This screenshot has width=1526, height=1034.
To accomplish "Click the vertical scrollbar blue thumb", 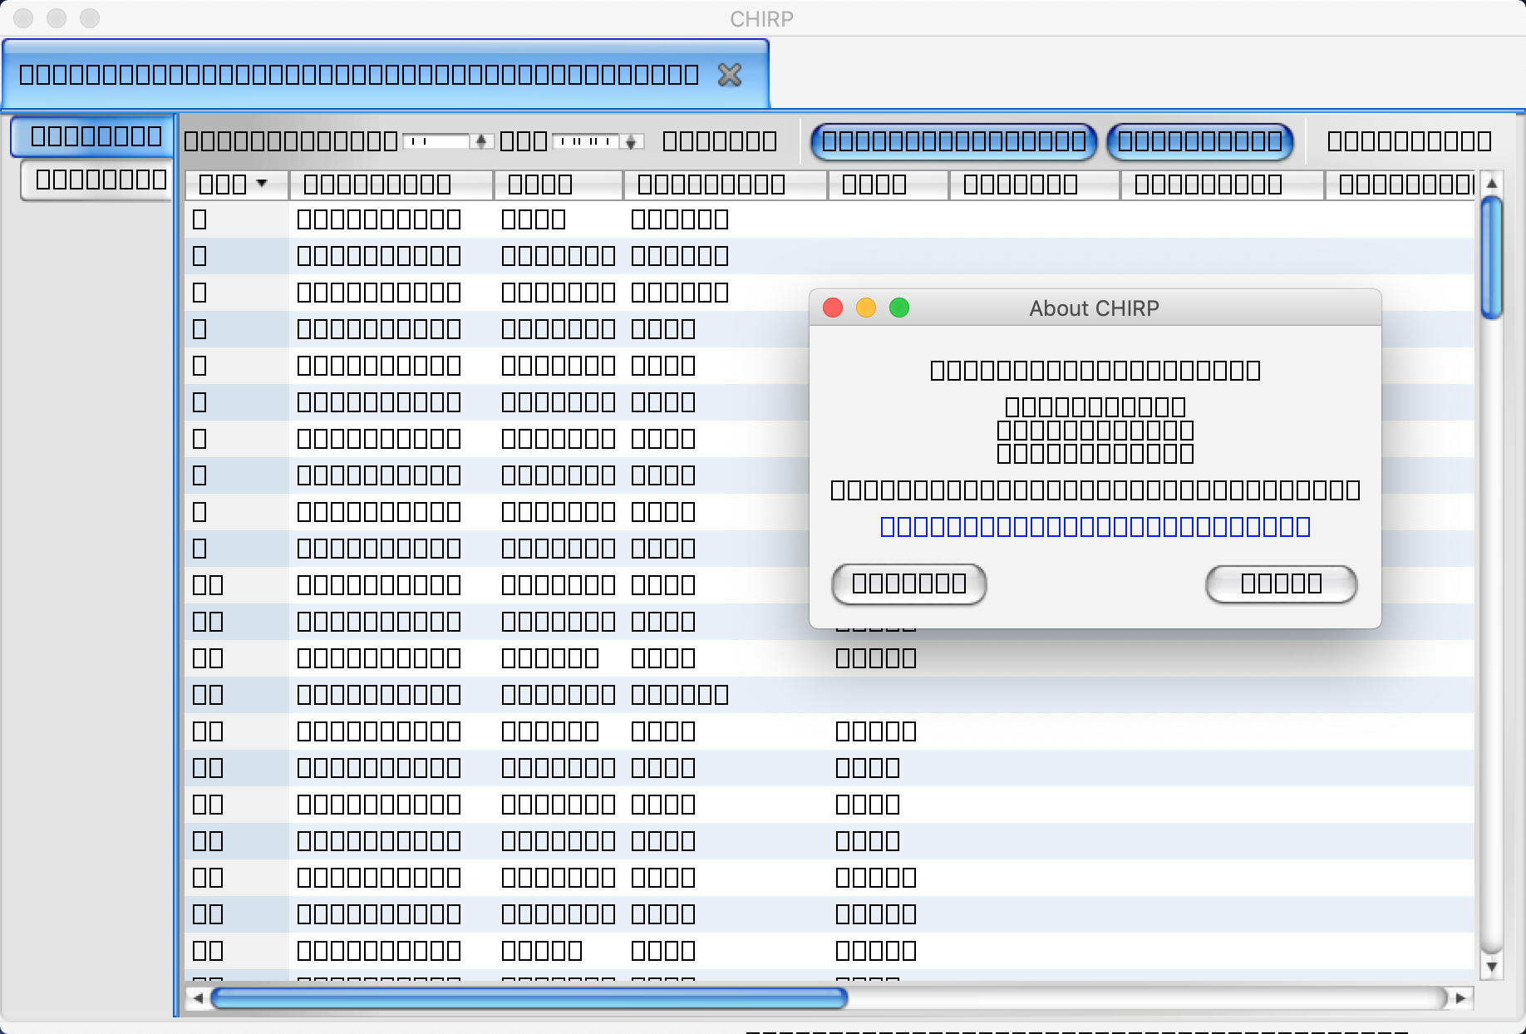I will click(1492, 257).
